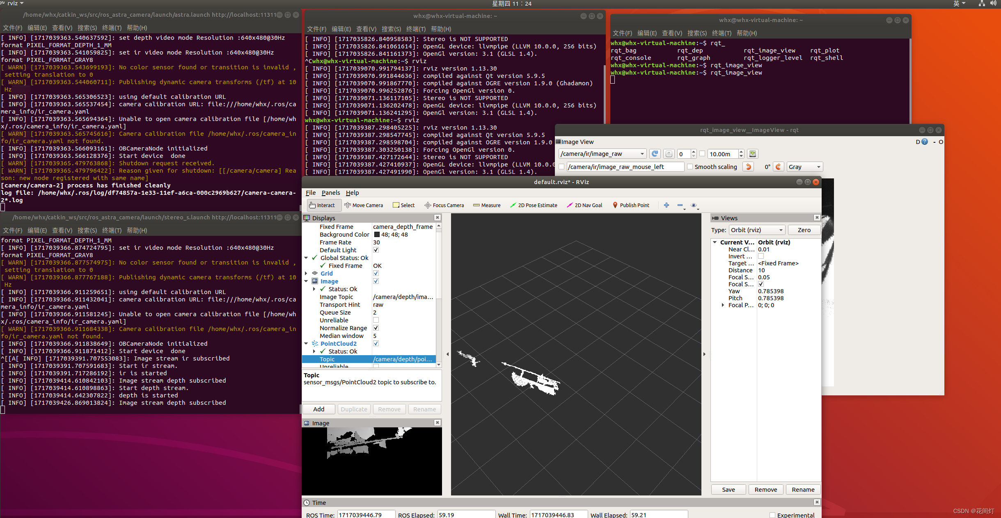The width and height of the screenshot is (1001, 518).
Task: Rotate image left with orange arrow
Action: [x=748, y=167]
